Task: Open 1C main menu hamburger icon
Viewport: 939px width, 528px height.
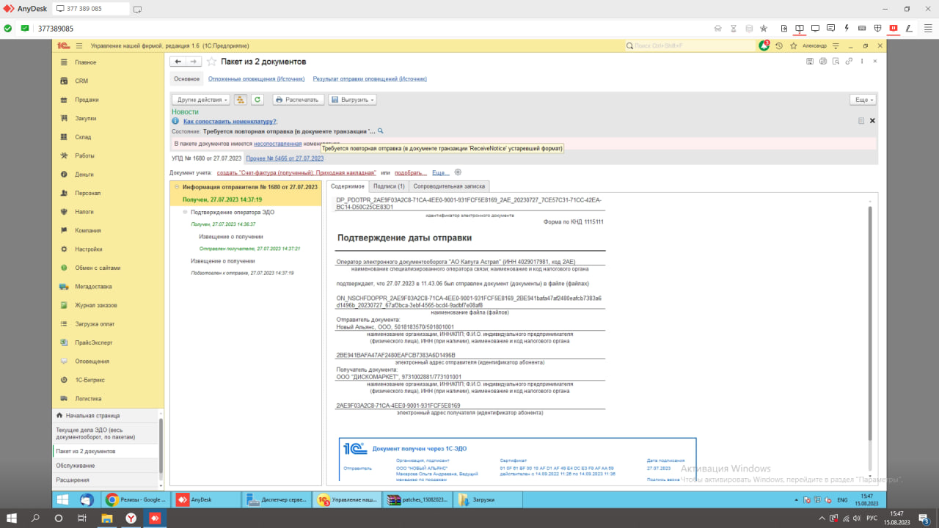Action: [79, 45]
